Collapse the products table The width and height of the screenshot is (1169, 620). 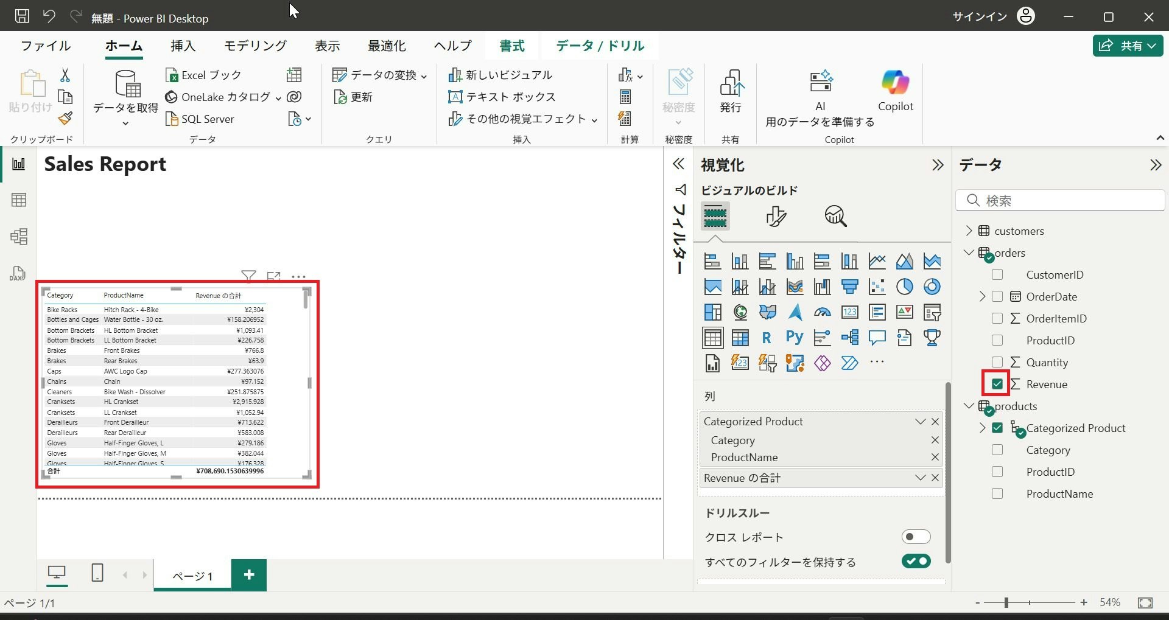(969, 406)
